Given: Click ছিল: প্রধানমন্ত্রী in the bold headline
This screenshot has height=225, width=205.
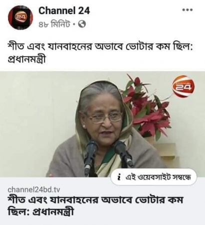Looking at the screenshot, I should [x=41, y=211].
